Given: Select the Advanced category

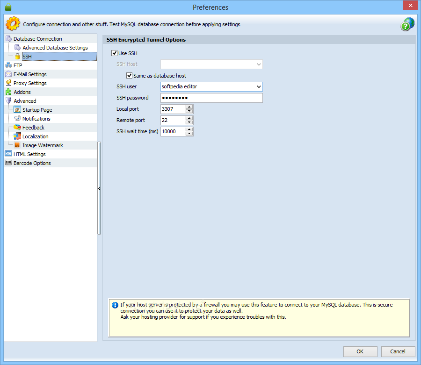Looking at the screenshot, I should click(25, 101).
